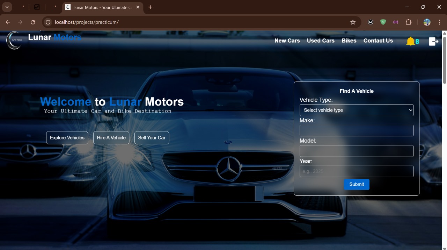The height and width of the screenshot is (250, 447).
Task: Expand the Select vehicle type dropdown
Action: 357,110
